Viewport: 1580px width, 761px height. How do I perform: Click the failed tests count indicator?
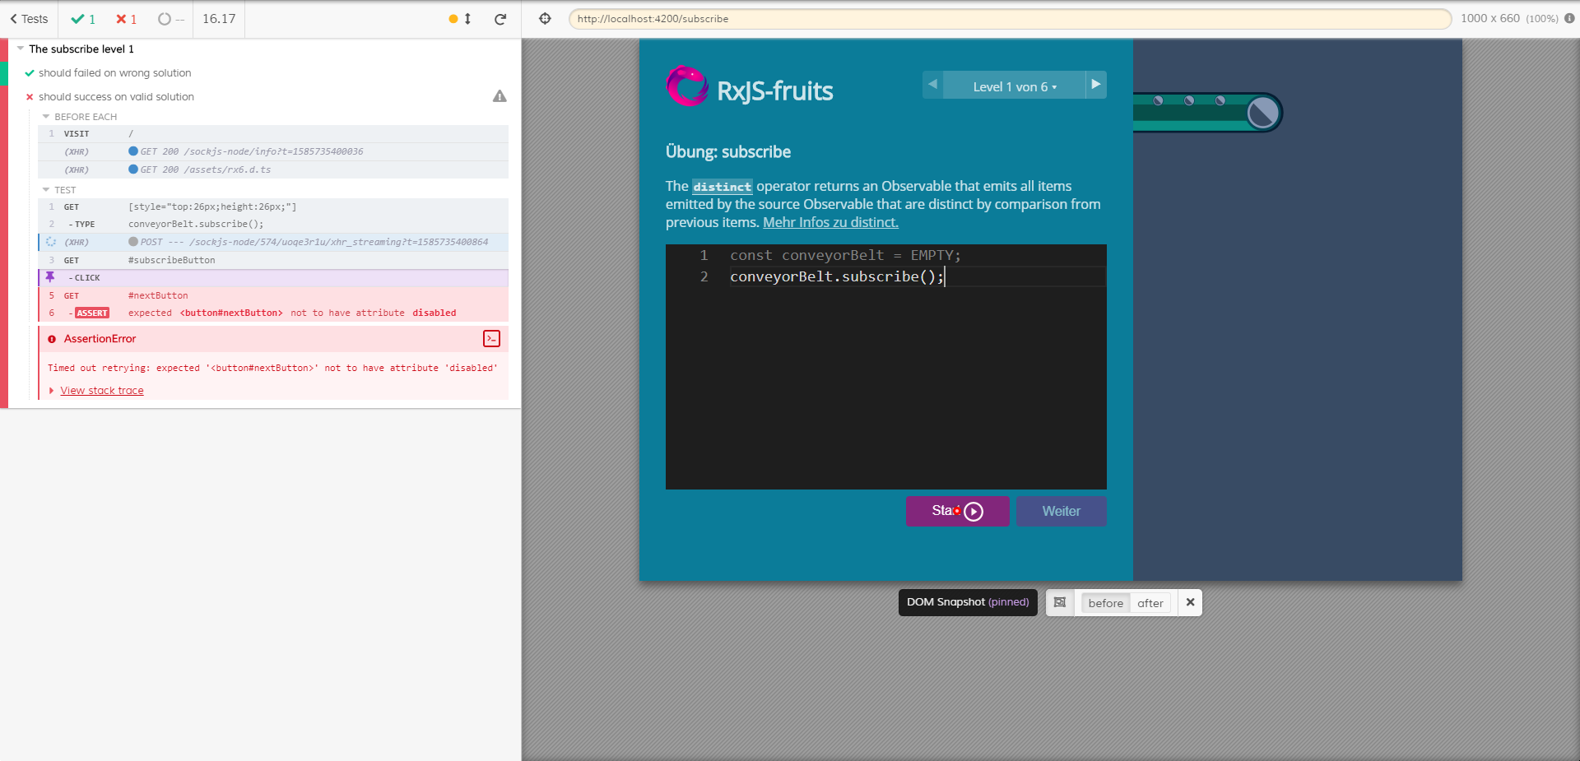coord(126,19)
